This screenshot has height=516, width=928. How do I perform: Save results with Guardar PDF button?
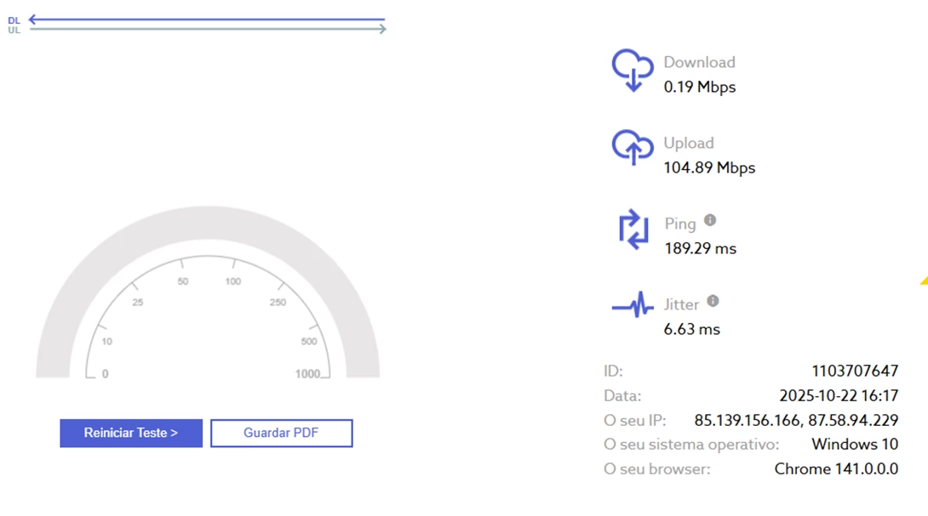(x=282, y=434)
